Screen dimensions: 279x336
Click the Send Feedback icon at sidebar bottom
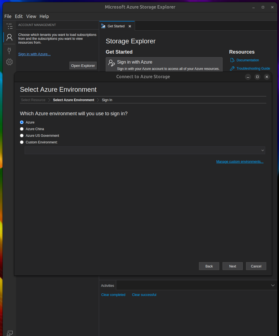click(x=9, y=333)
